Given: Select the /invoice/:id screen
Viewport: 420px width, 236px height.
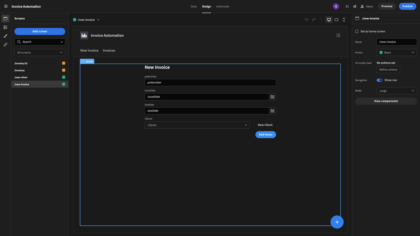Looking at the screenshot, I should tap(40, 63).
